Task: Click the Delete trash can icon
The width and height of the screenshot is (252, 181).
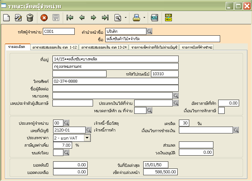Action: 30,18
